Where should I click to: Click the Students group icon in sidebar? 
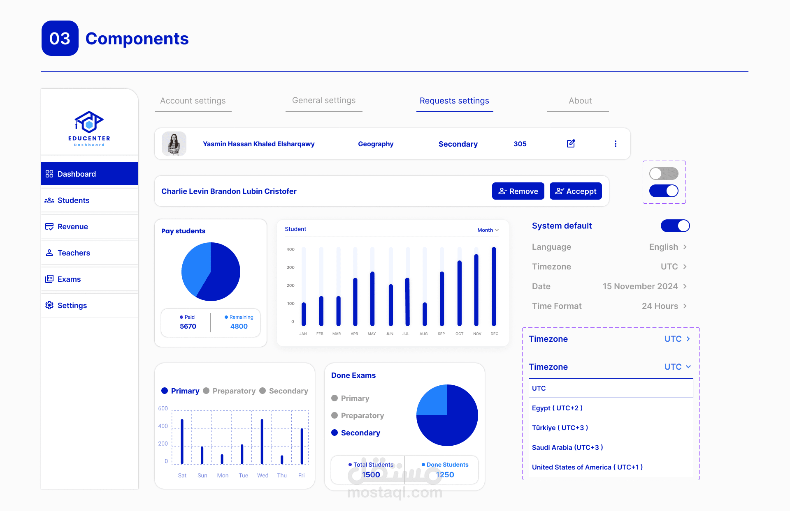coord(49,200)
